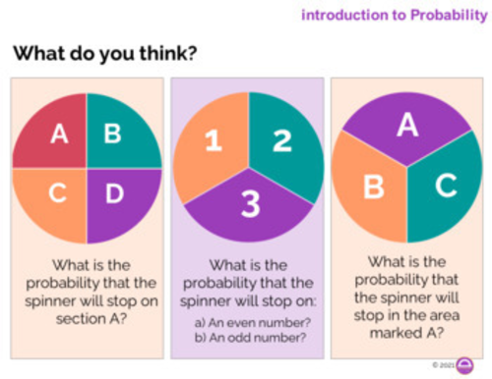
Task: Click the white number 3 label
Action: 251,204
